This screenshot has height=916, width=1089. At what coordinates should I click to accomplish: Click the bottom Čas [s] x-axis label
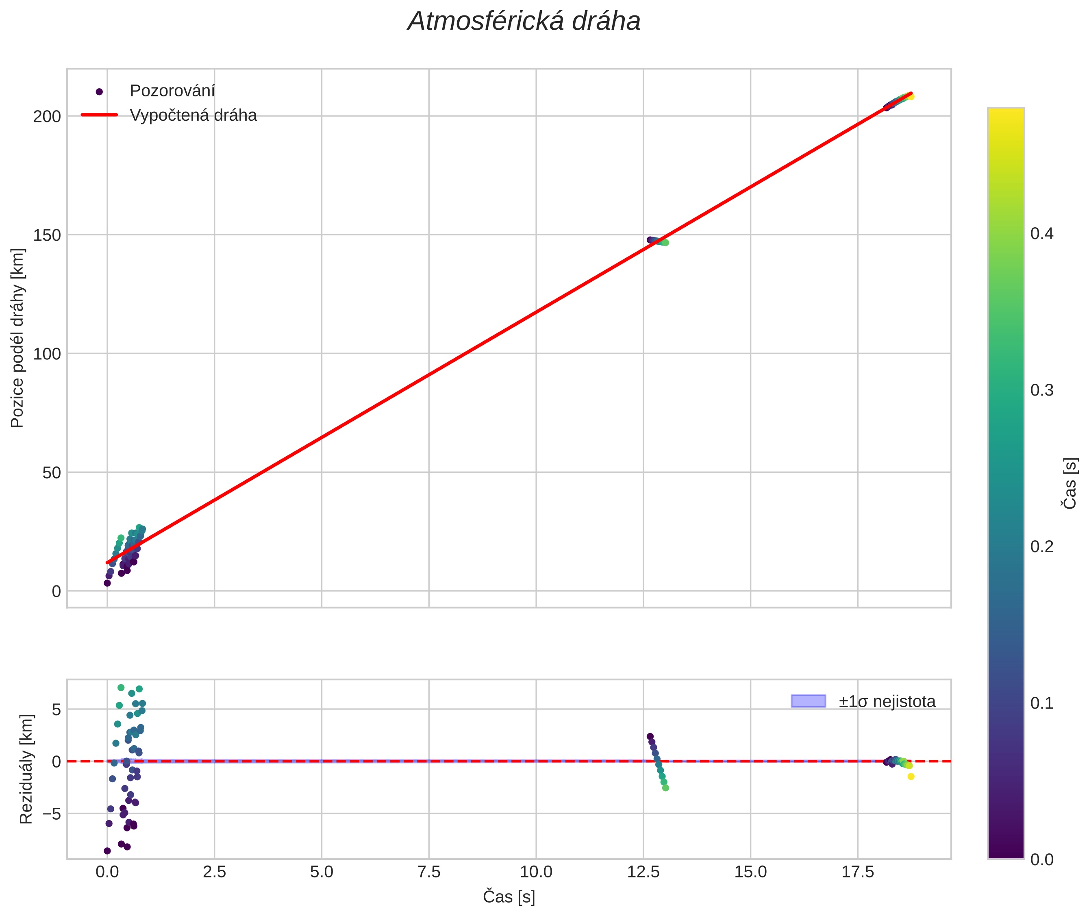(x=509, y=896)
